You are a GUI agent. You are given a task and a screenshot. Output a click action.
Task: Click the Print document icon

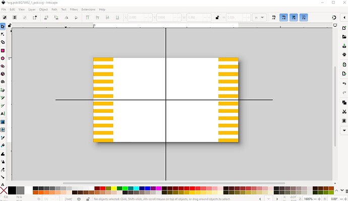click(344, 54)
